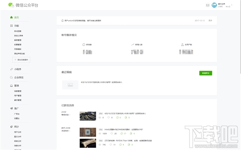Open the Intel processor article thumbnail

[88, 132]
